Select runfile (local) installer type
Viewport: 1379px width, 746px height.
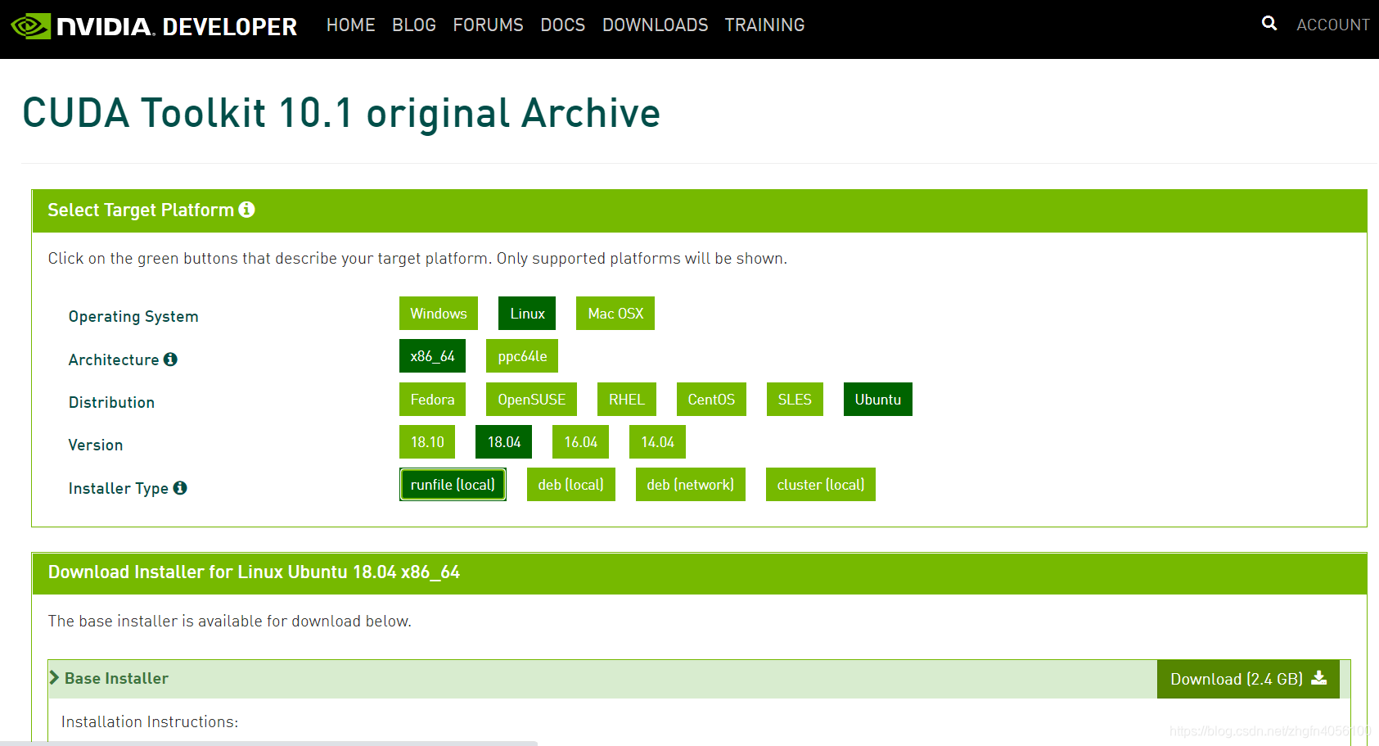[x=453, y=485]
